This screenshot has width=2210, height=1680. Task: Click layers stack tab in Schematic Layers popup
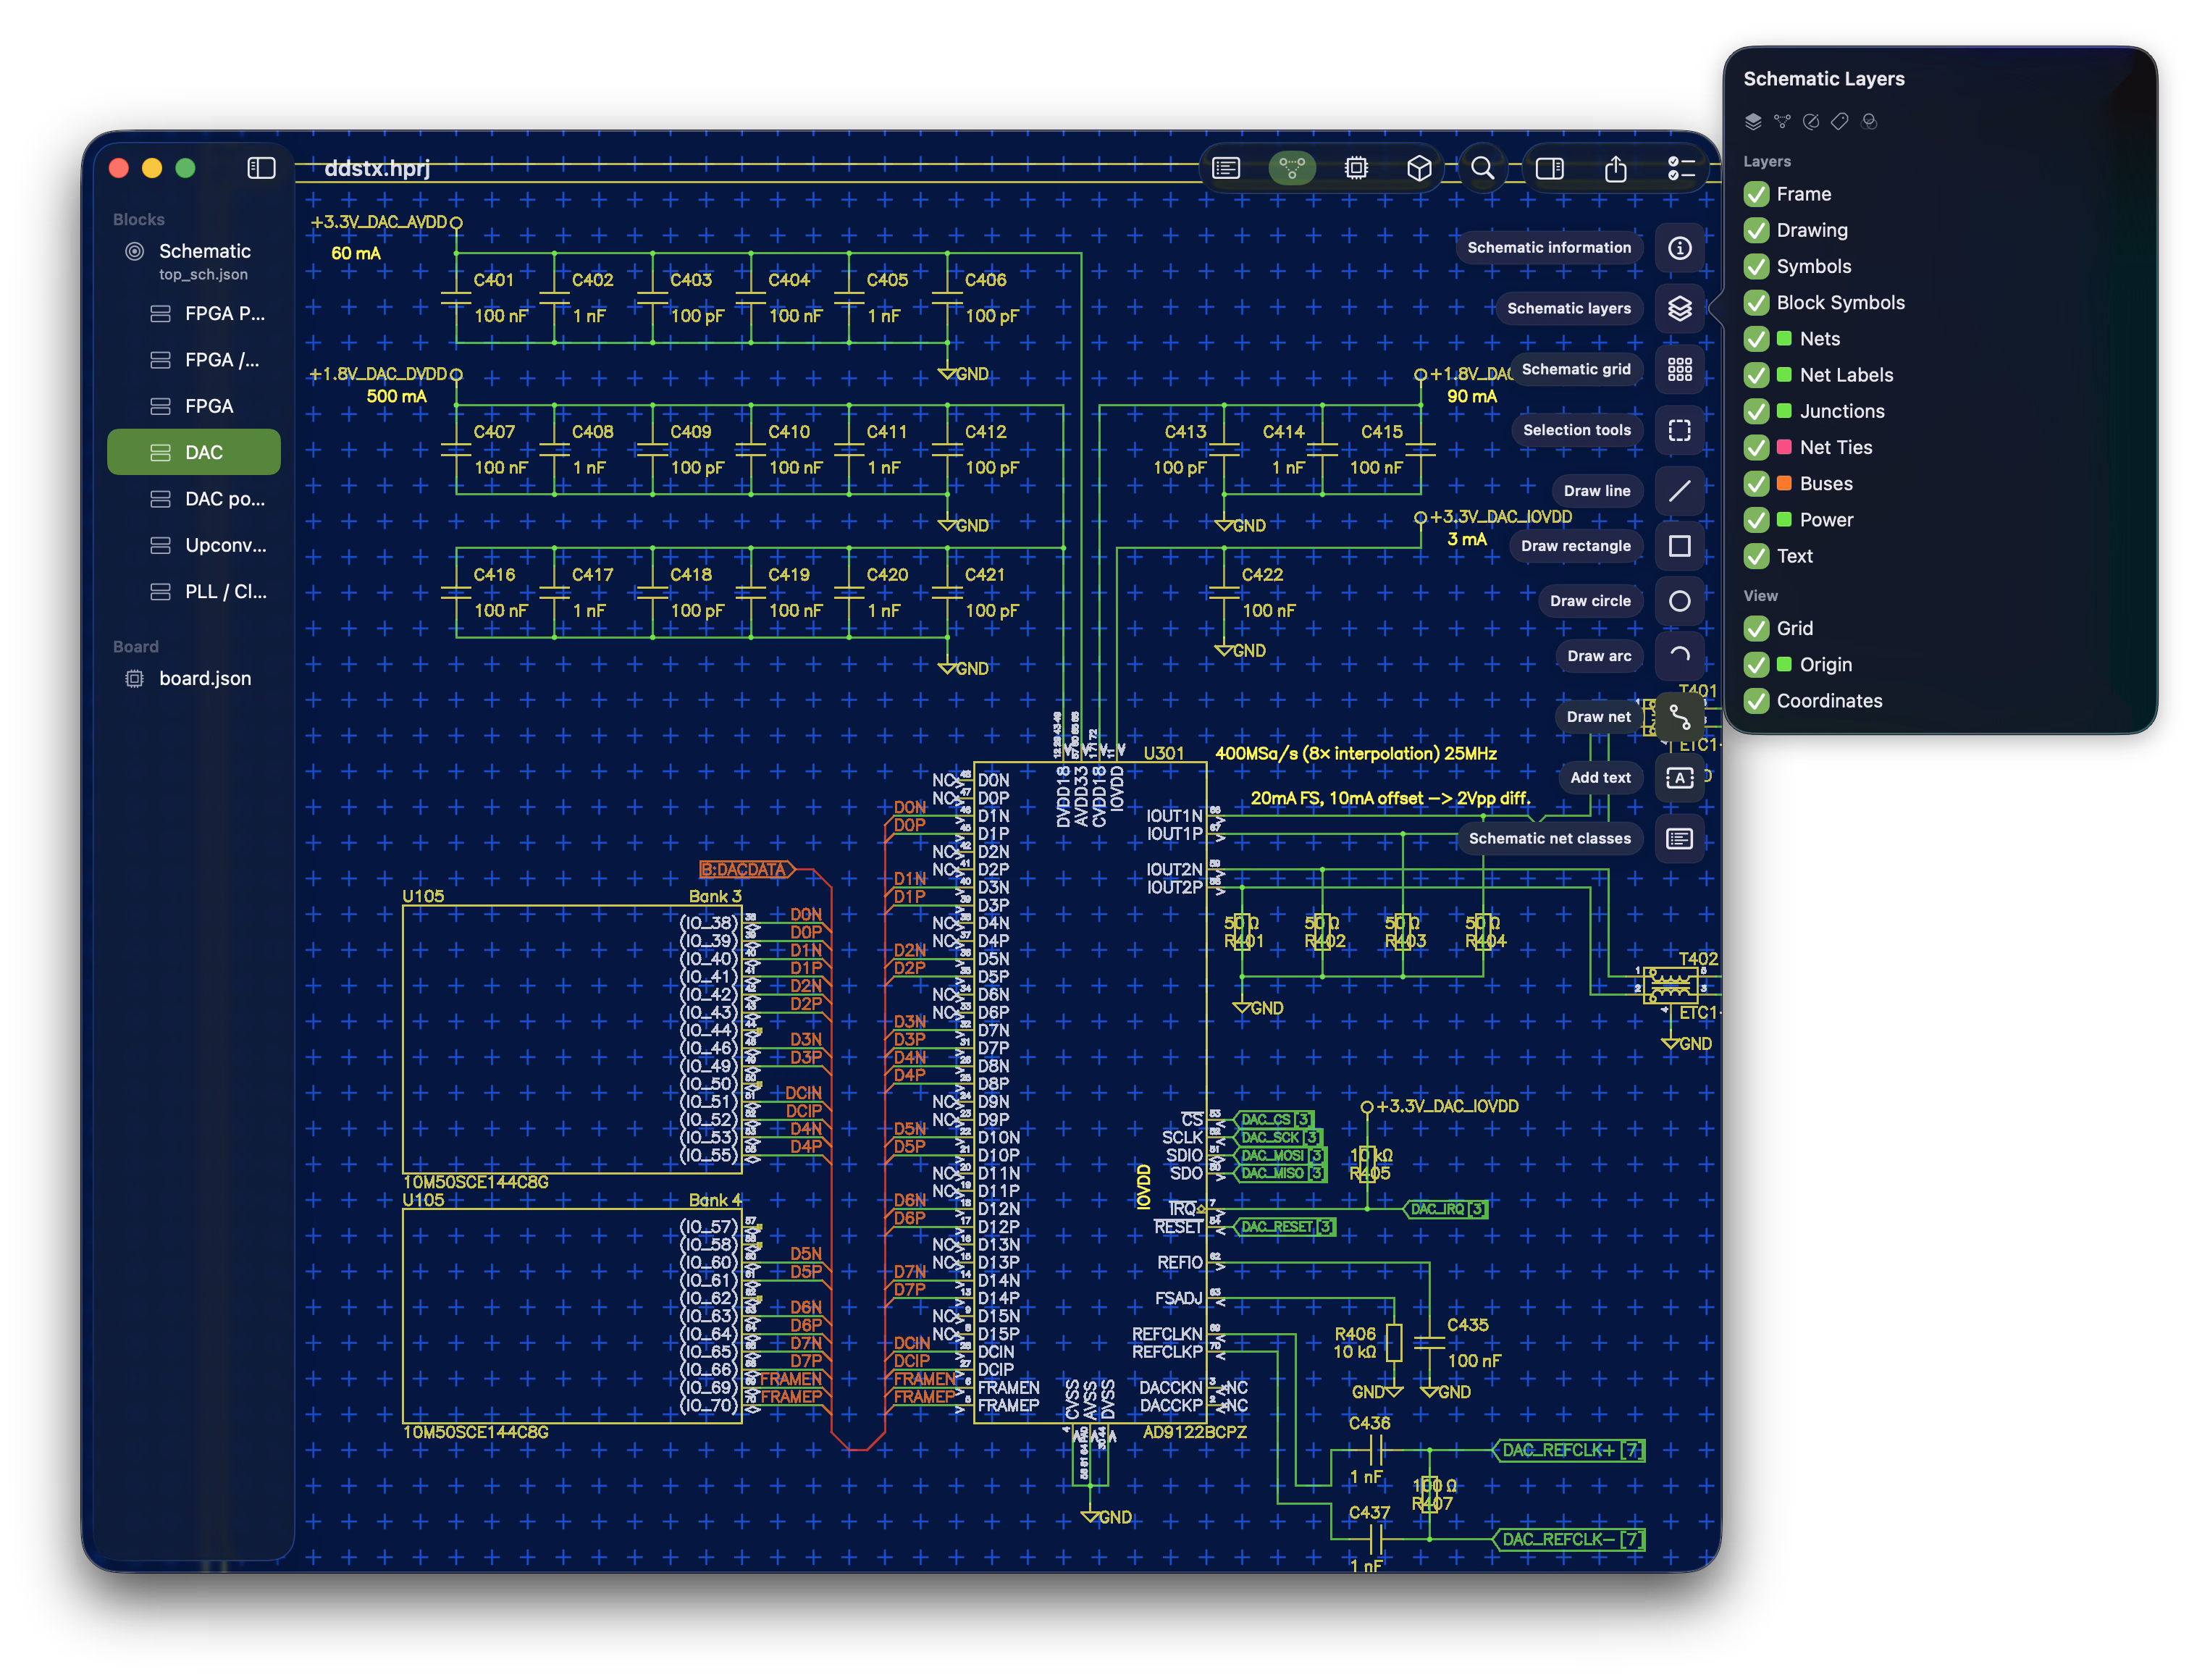1752,121
